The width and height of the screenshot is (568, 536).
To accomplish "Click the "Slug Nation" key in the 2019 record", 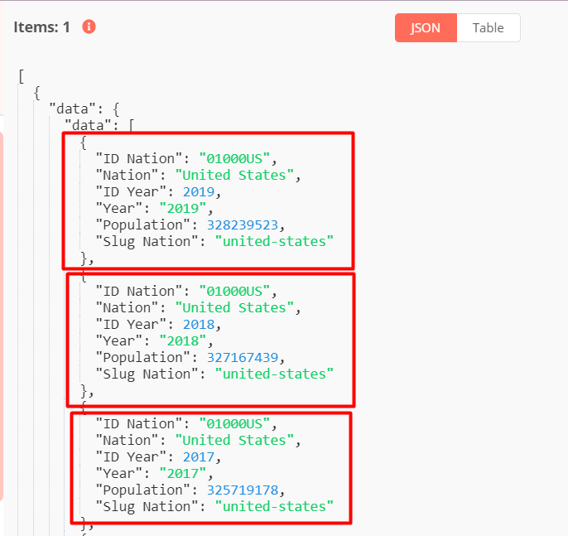I will pyautogui.click(x=147, y=241).
